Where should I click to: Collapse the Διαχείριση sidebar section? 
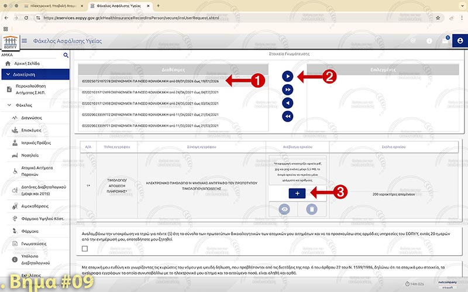point(7,74)
